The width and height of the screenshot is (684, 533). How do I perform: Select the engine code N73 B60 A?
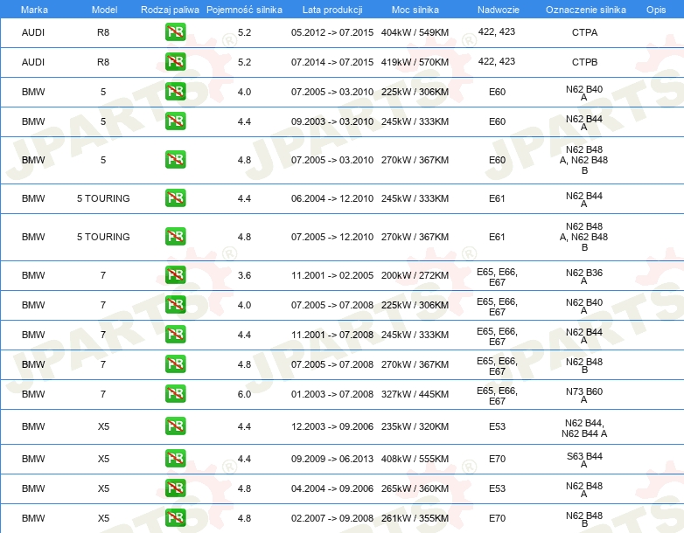click(584, 395)
